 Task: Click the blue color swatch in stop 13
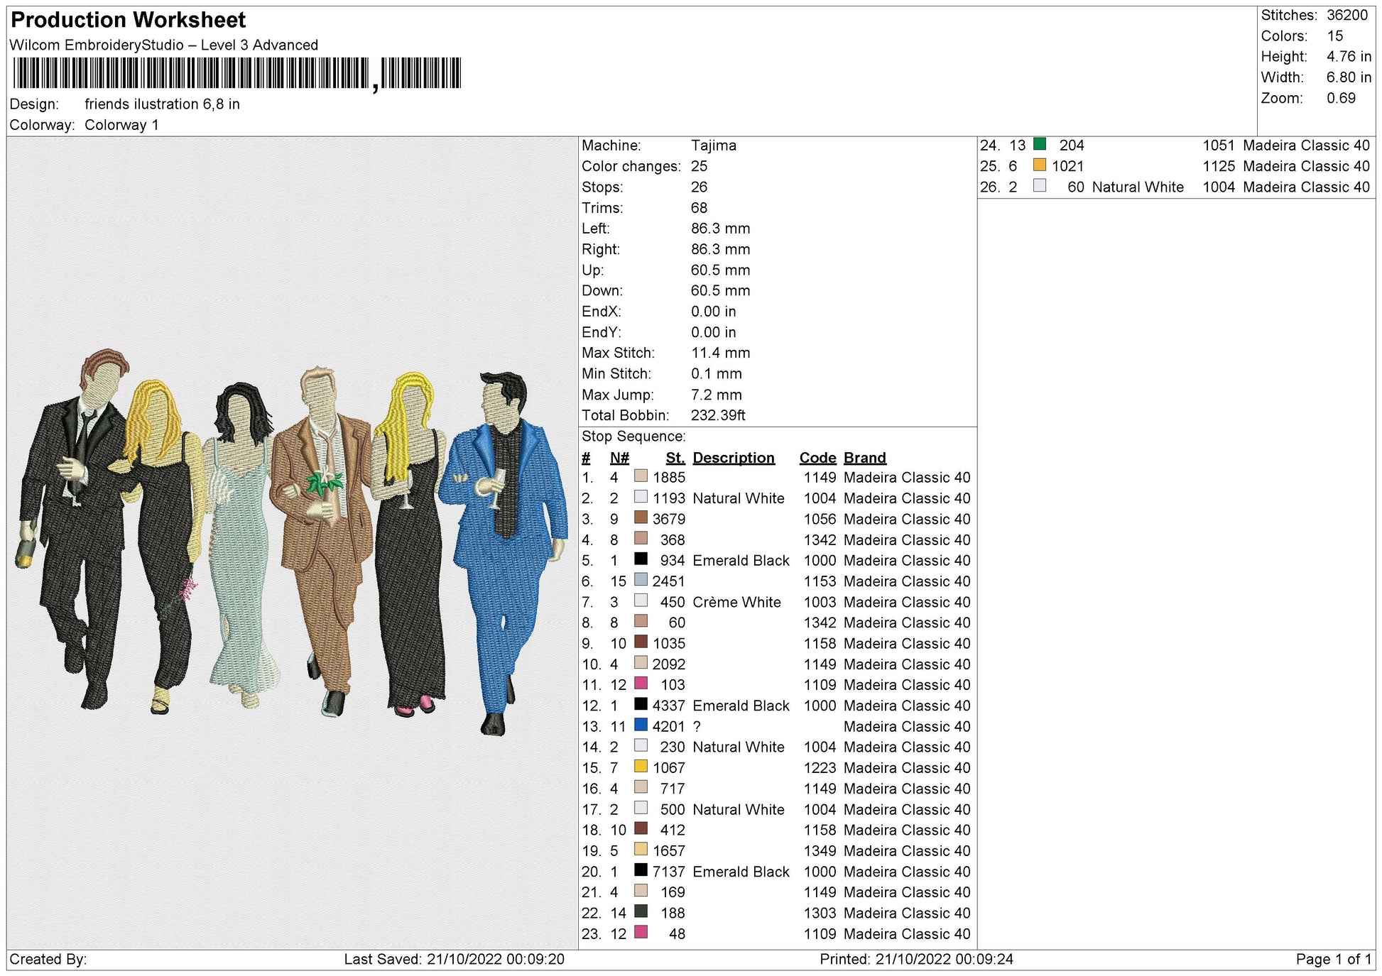tap(641, 725)
